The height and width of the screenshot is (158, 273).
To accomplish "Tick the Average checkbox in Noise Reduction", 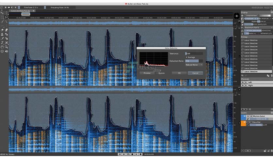I will pos(186,57).
